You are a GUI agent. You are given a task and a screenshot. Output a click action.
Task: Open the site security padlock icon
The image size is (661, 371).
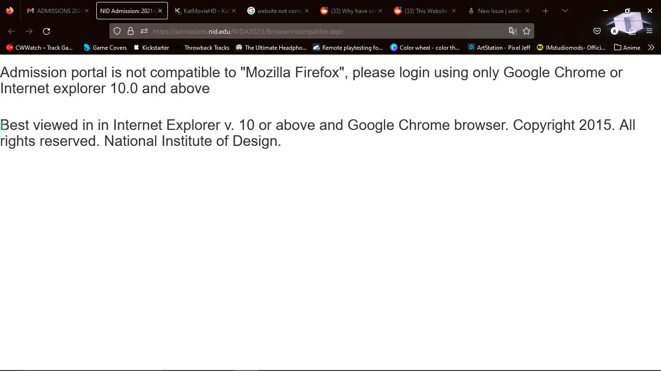130,31
